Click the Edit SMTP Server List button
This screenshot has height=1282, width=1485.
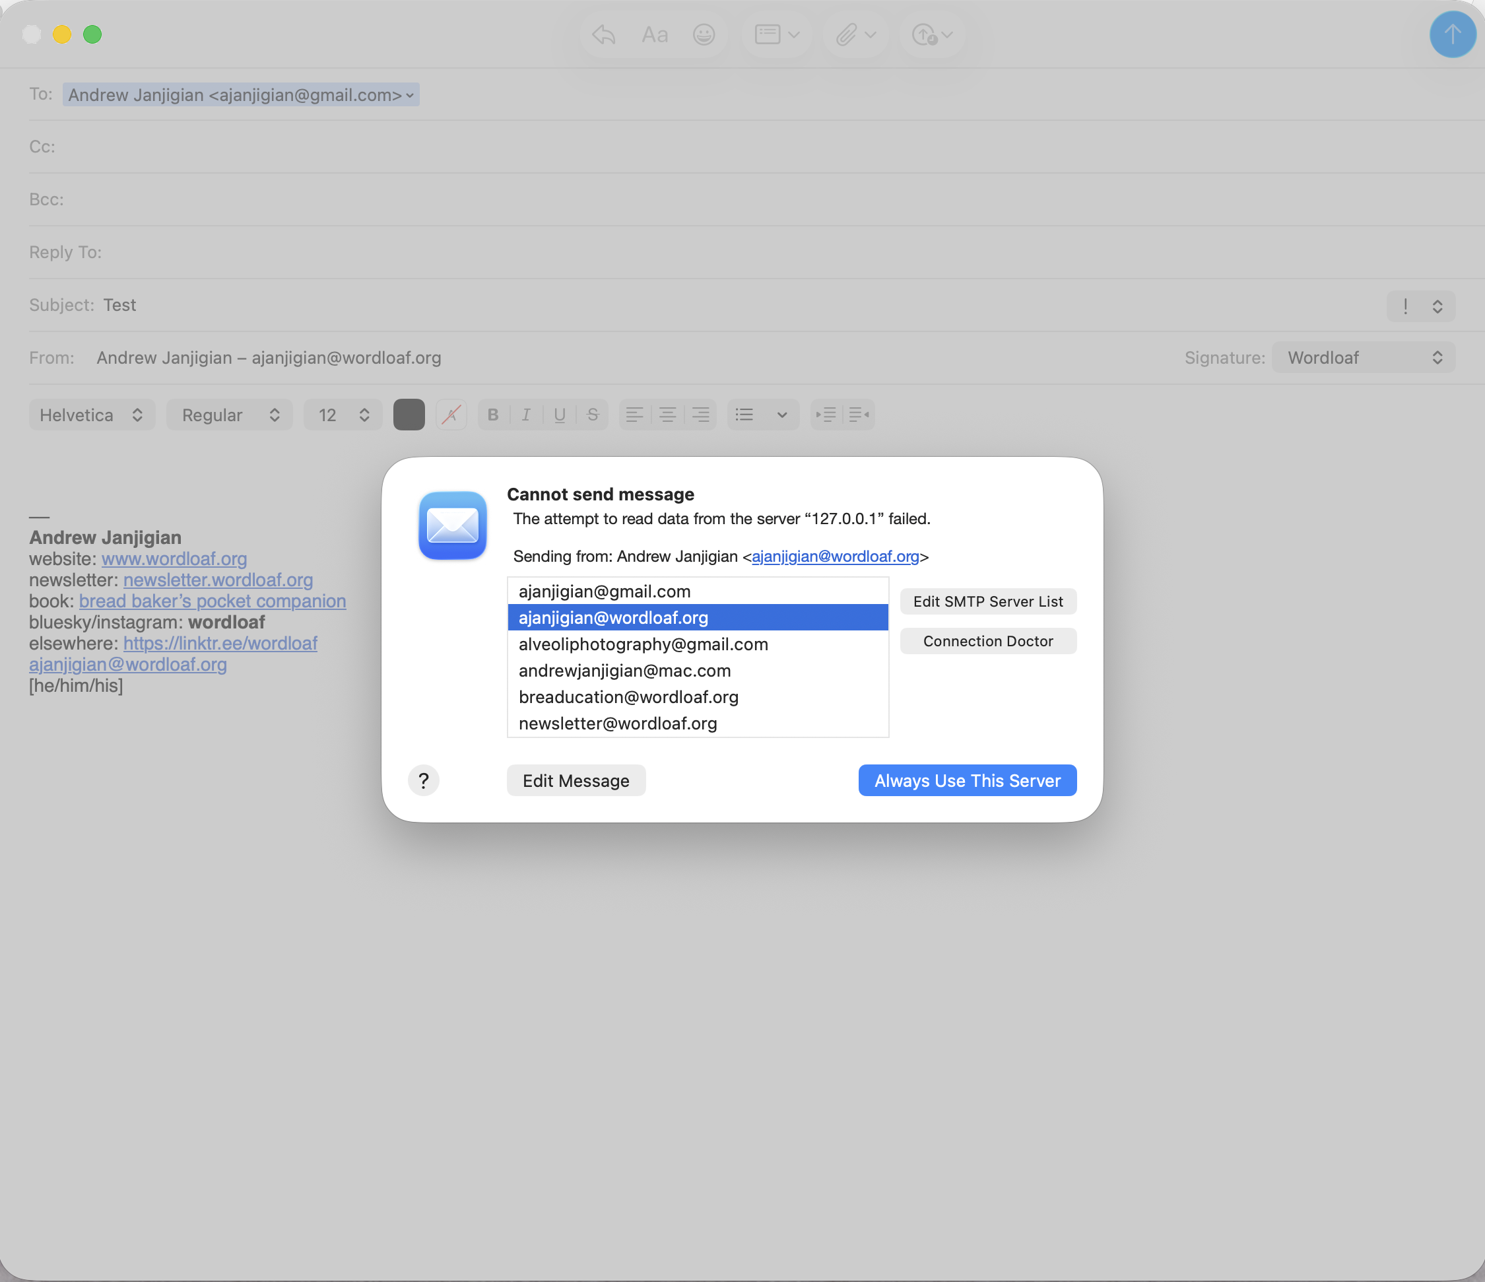click(x=987, y=601)
